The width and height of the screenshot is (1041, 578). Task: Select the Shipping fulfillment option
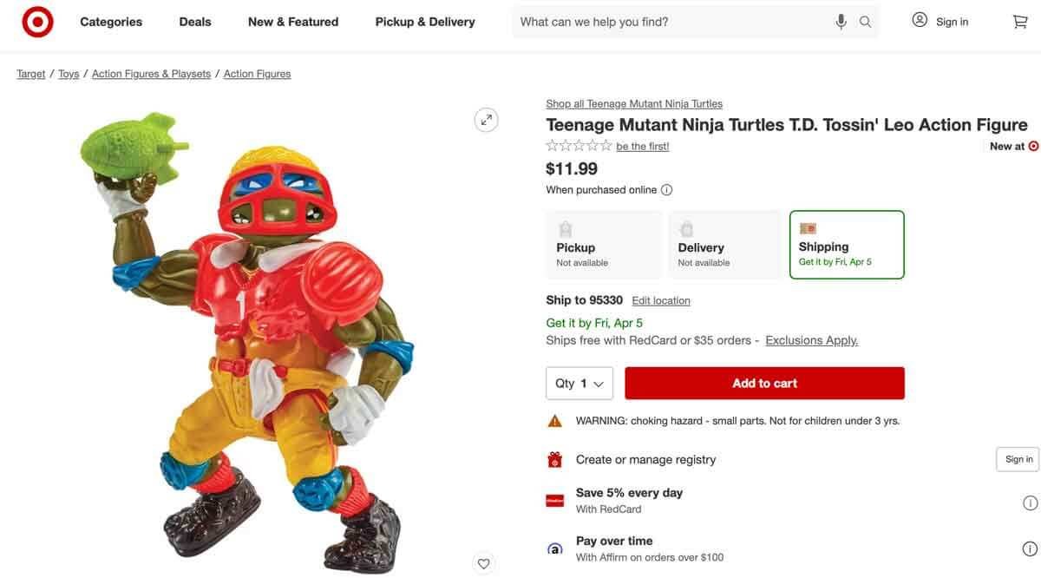click(847, 245)
